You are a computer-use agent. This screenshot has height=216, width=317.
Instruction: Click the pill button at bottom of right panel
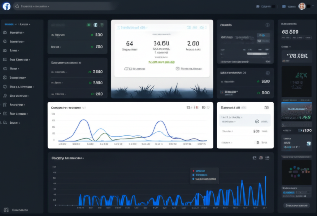pyautogui.click(x=296, y=205)
